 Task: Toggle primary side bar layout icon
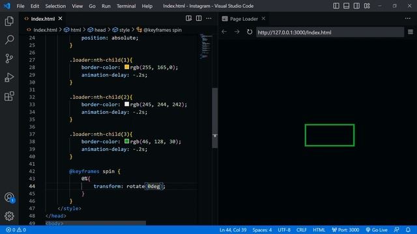click(x=336, y=6)
